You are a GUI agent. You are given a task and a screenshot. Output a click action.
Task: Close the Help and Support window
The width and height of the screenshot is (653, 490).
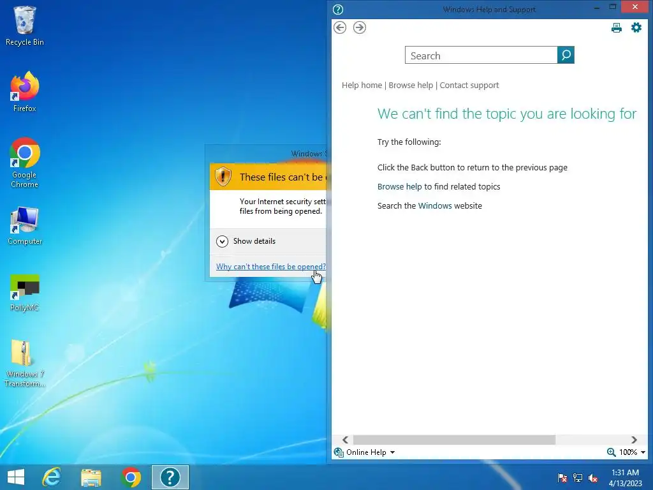click(x=635, y=6)
